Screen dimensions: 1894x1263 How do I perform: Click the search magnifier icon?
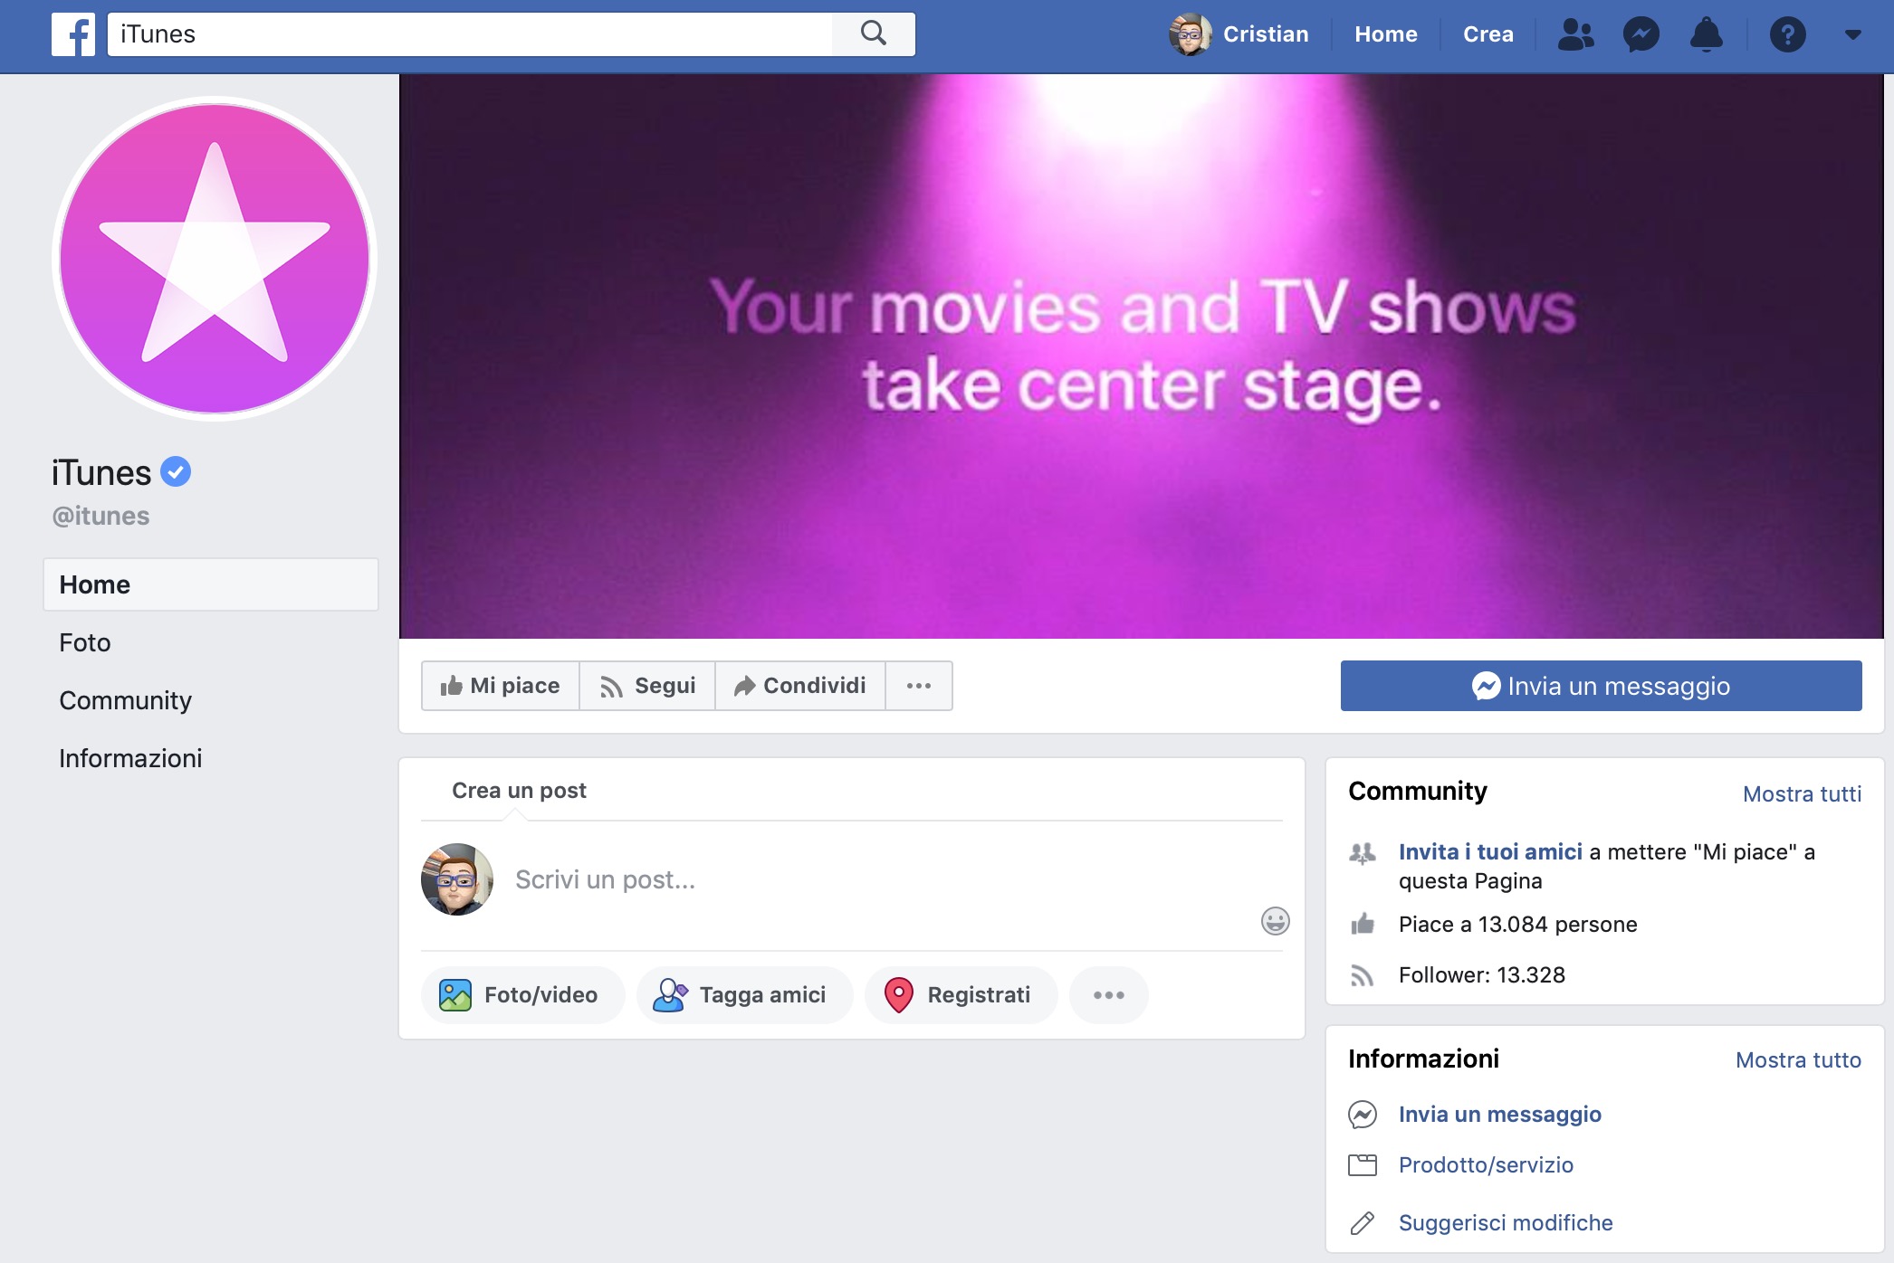pyautogui.click(x=873, y=33)
